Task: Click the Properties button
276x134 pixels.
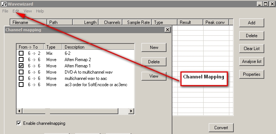Action: [251, 74]
